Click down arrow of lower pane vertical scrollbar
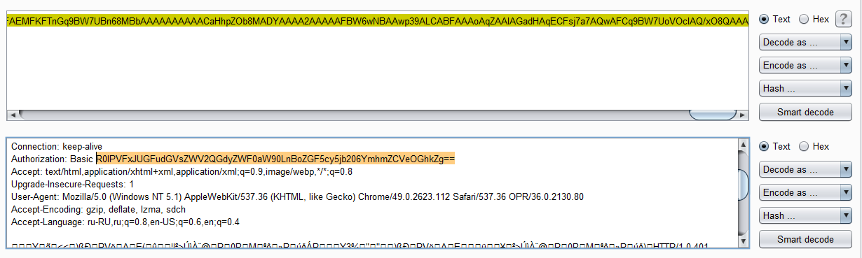Viewport: 862px width, 258px height. click(x=743, y=242)
